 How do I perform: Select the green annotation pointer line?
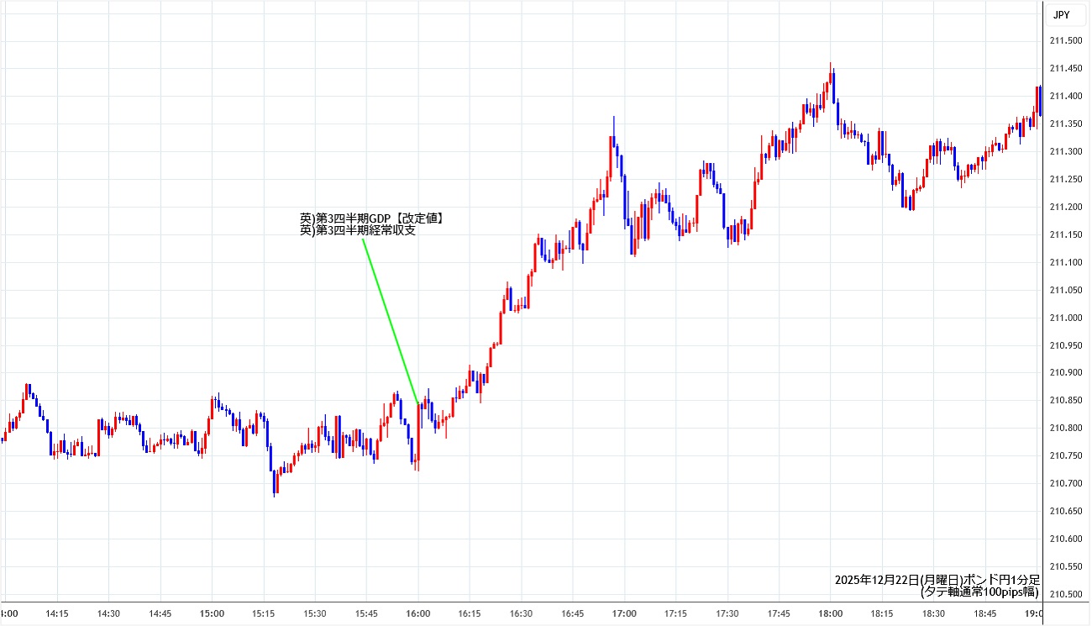391,321
